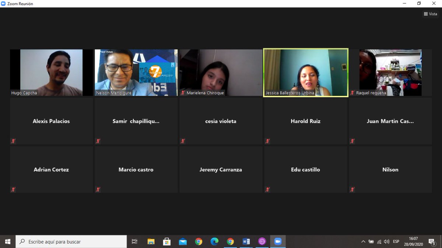Click the battery status tray icon
The image size is (442, 248).
(371, 241)
